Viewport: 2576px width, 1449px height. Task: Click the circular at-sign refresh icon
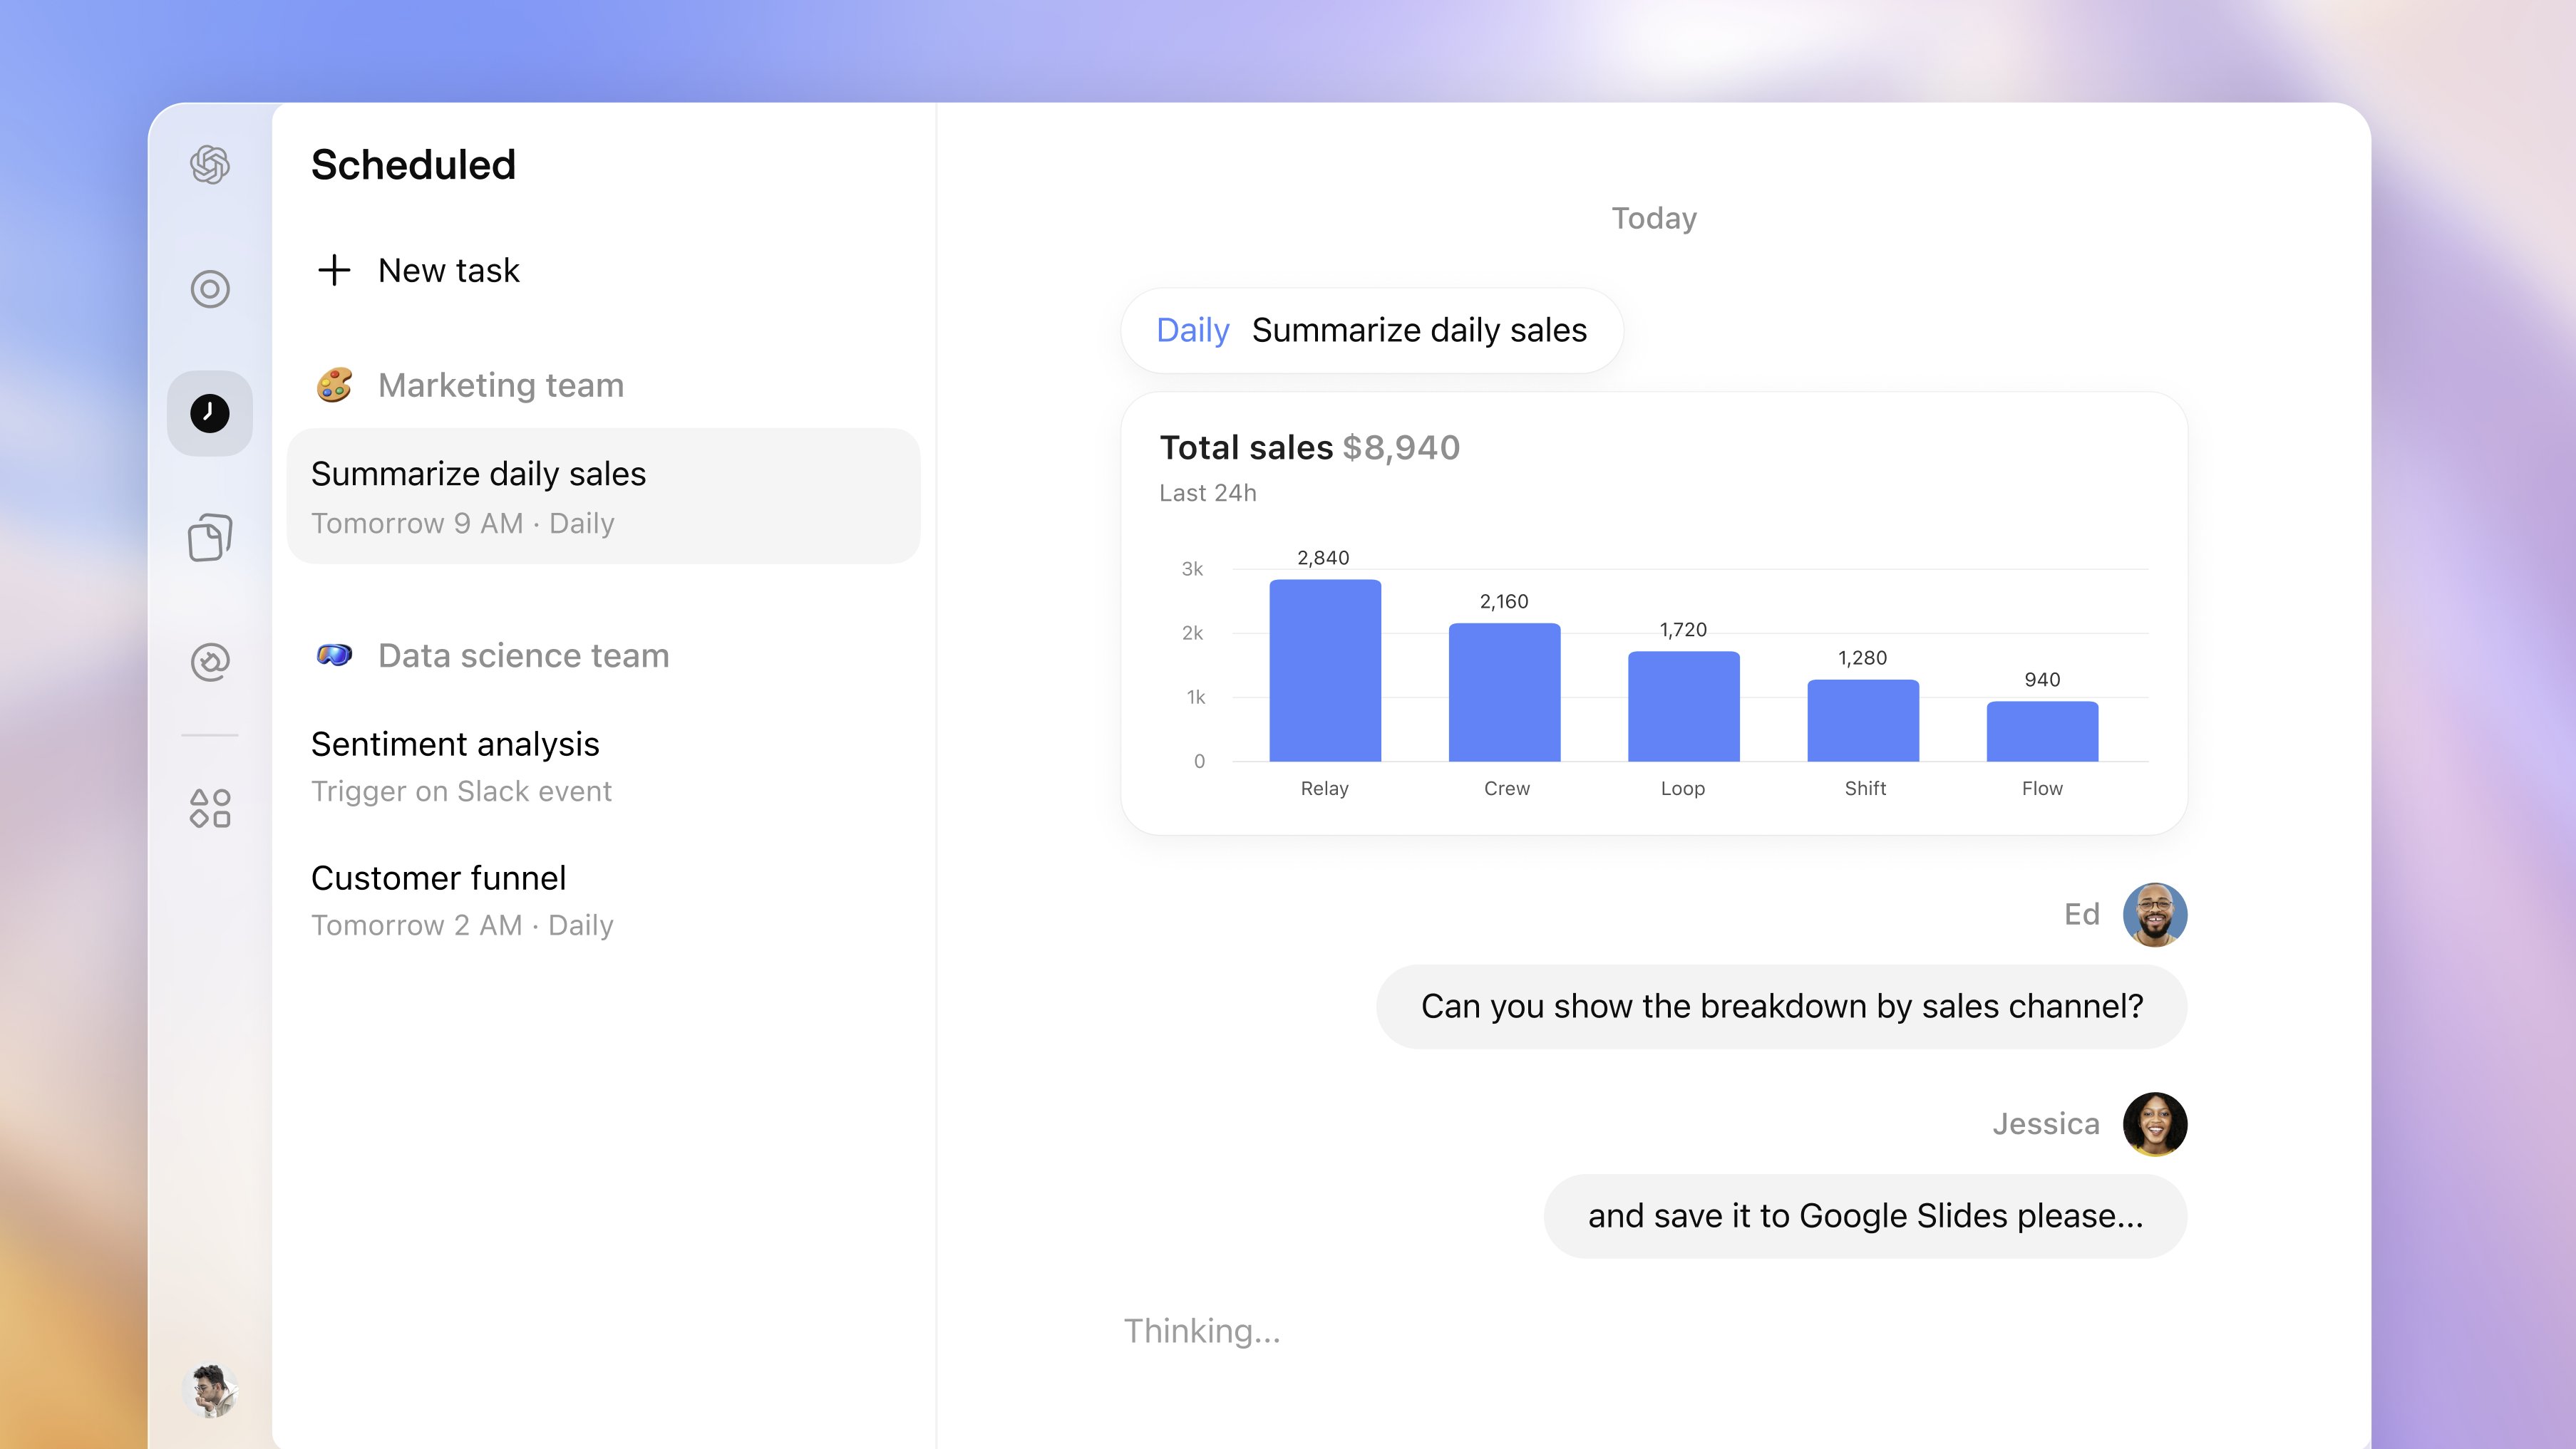point(210,662)
